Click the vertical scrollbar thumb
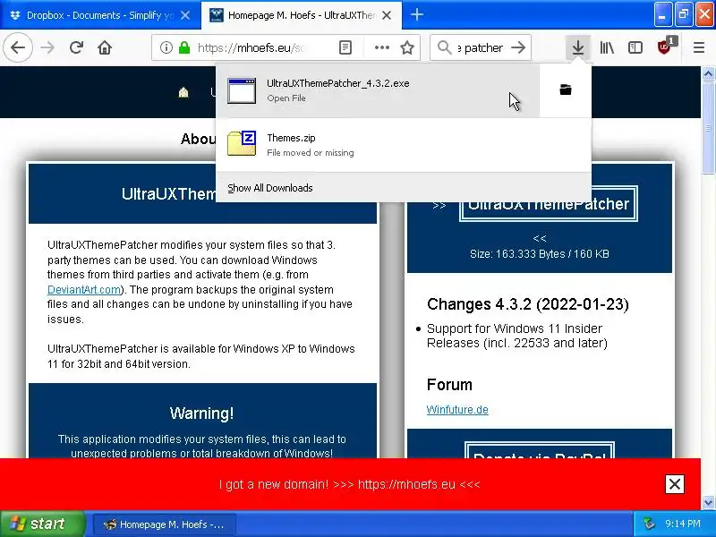The width and height of the screenshot is (716, 537). [x=708, y=128]
